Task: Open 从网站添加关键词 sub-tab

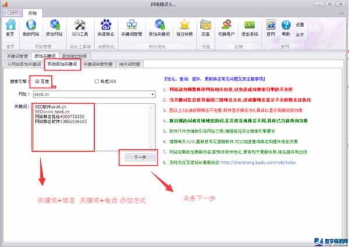Action: [x=24, y=65]
